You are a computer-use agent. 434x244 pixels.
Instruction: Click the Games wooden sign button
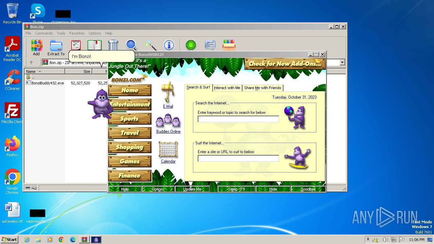pyautogui.click(x=130, y=161)
